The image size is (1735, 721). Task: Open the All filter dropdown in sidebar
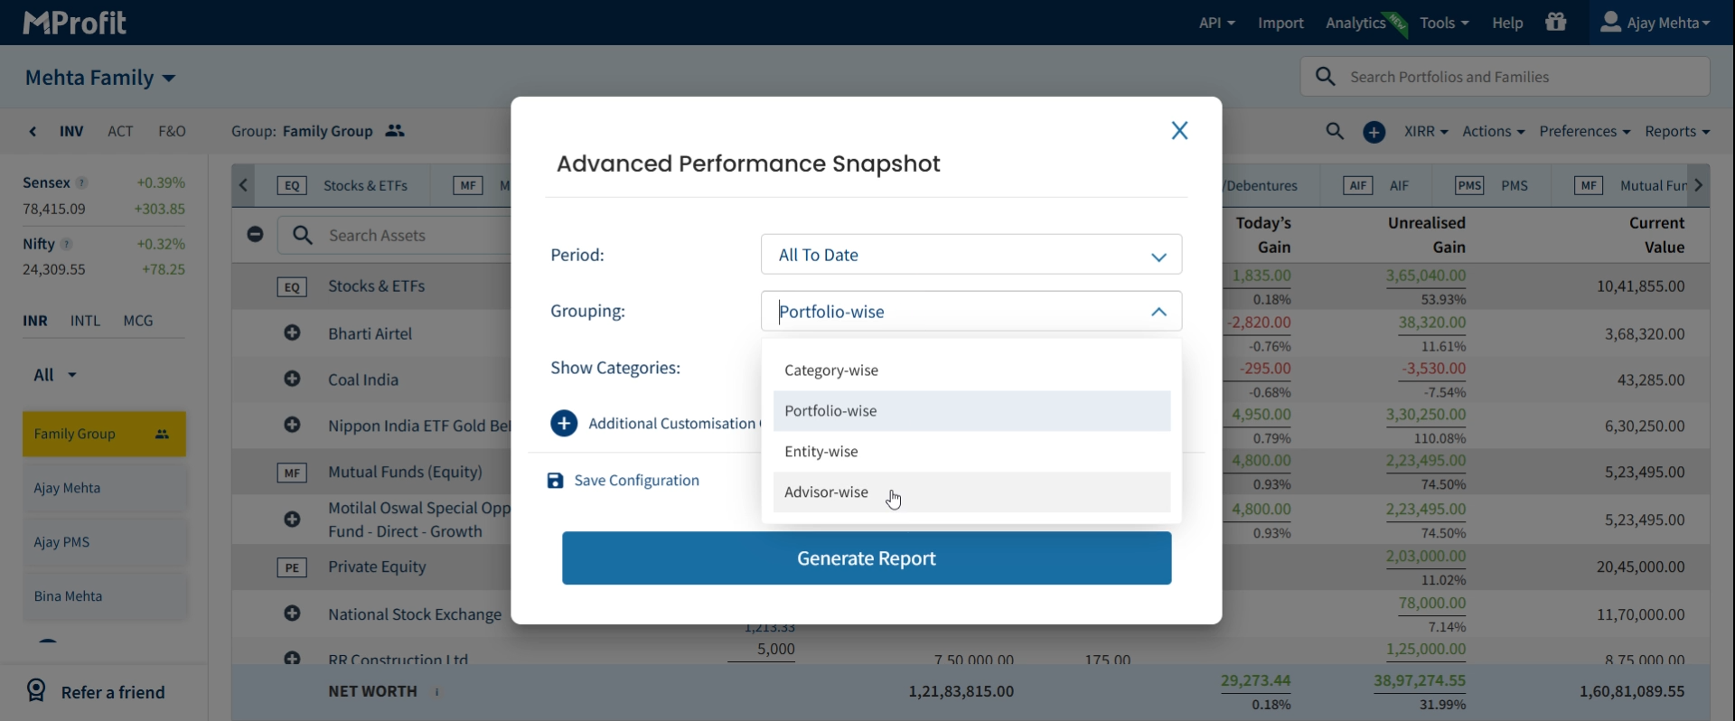pos(55,375)
